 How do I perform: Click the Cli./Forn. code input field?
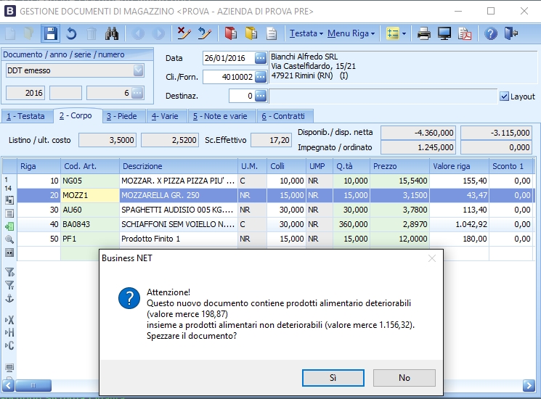point(227,77)
